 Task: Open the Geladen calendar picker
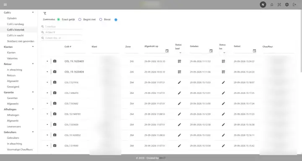click(211, 51)
